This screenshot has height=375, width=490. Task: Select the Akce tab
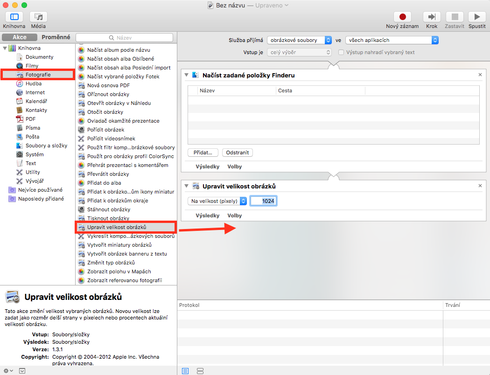[x=20, y=37]
